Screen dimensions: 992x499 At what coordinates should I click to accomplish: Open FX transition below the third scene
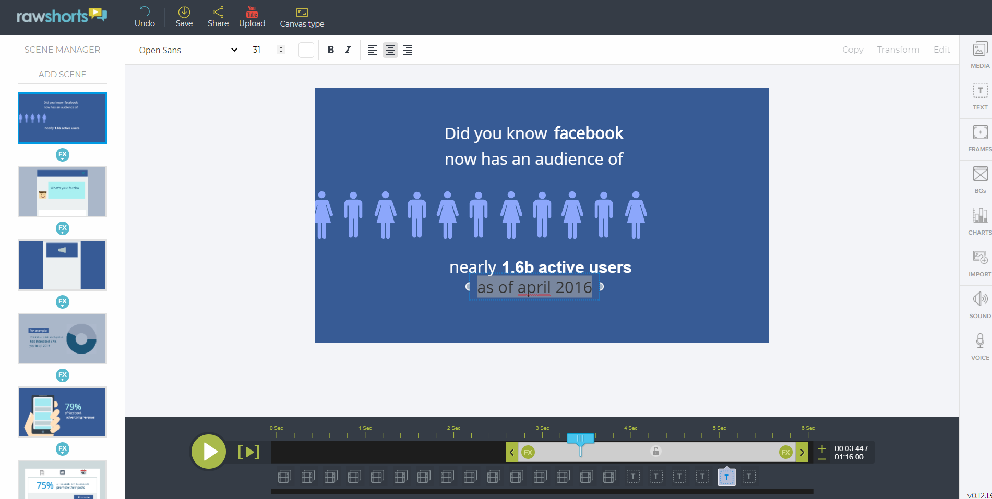tap(63, 302)
